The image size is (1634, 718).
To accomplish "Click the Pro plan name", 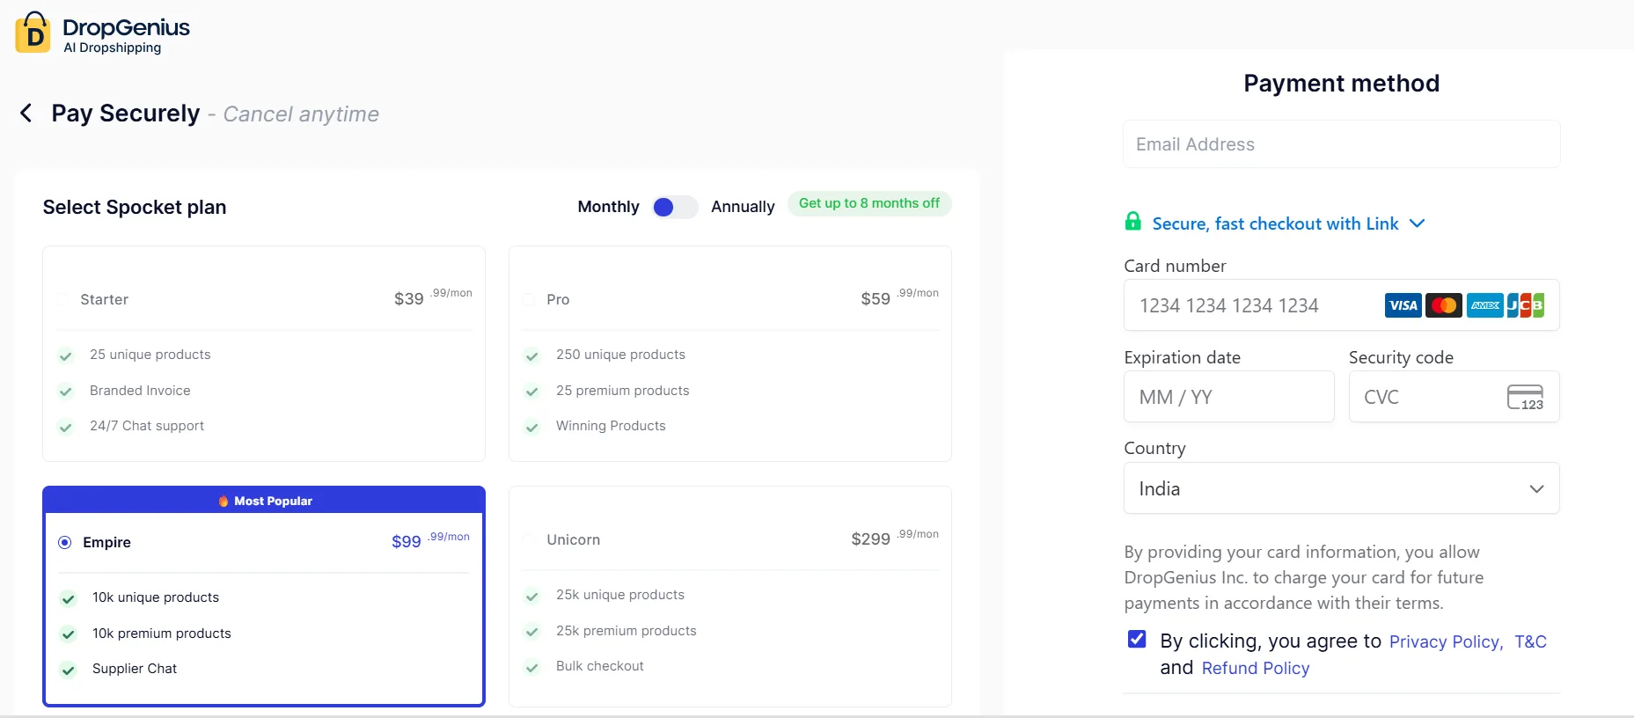I will click(x=558, y=299).
